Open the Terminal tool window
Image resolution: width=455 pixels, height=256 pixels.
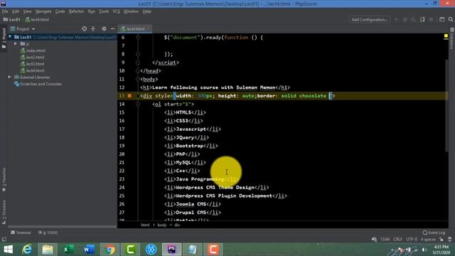(x=21, y=233)
